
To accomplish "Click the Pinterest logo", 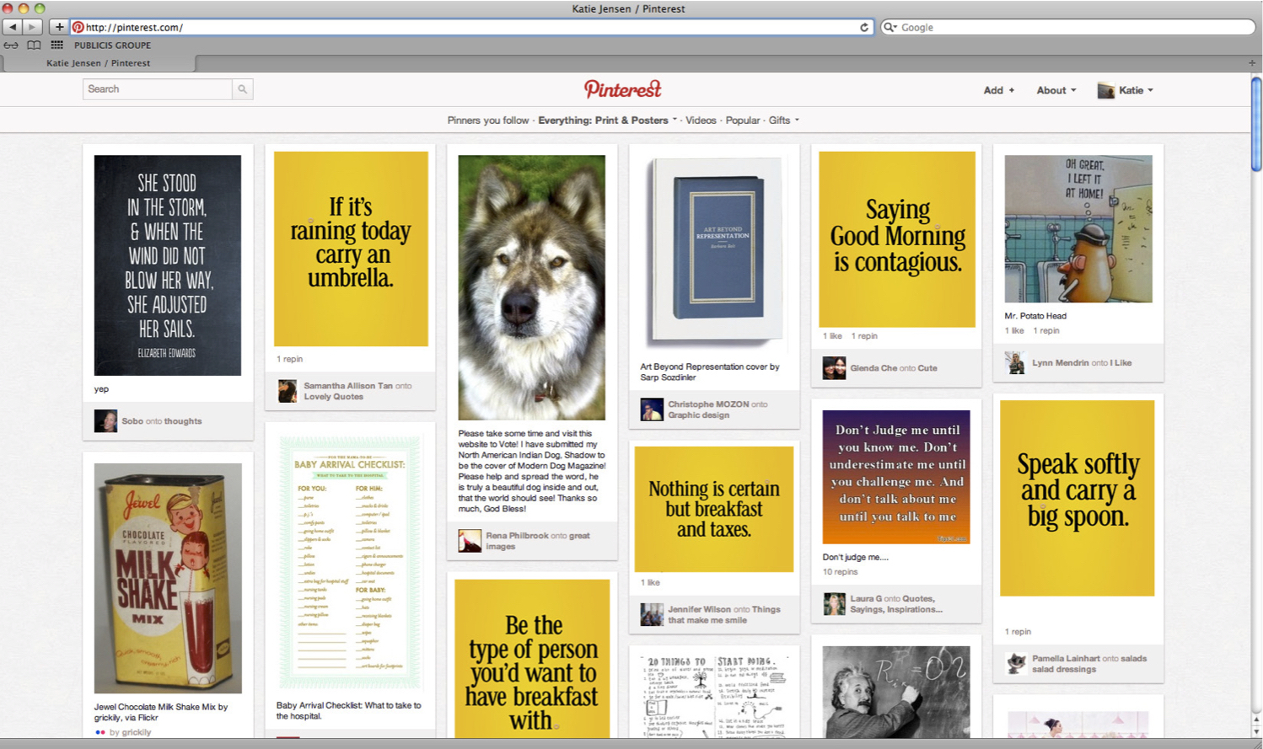I will (623, 89).
